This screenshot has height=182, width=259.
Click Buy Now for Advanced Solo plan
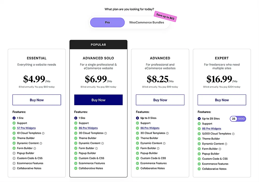click(x=98, y=100)
